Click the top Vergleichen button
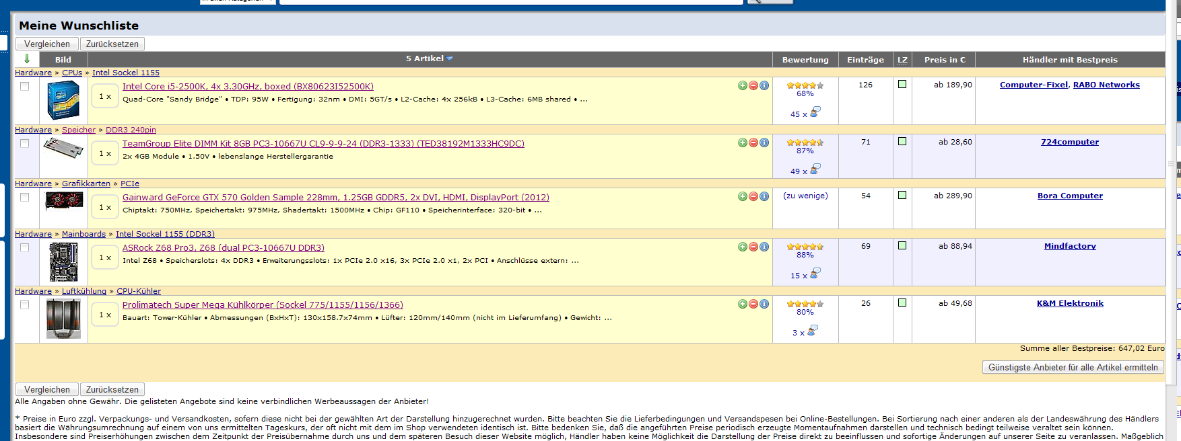 [x=47, y=44]
